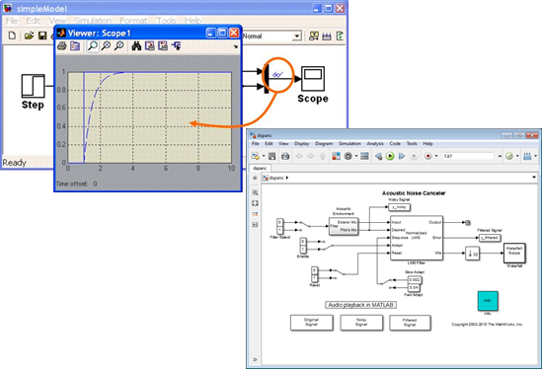This screenshot has height=369, width=542.
Task: Click dock arrow in Scope1 viewer toolbar
Action: click(236, 46)
